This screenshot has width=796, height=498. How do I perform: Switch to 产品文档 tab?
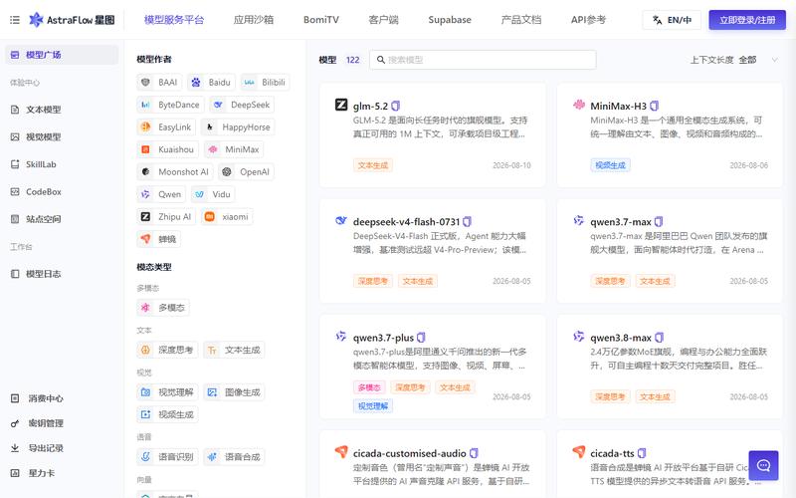[x=520, y=20]
